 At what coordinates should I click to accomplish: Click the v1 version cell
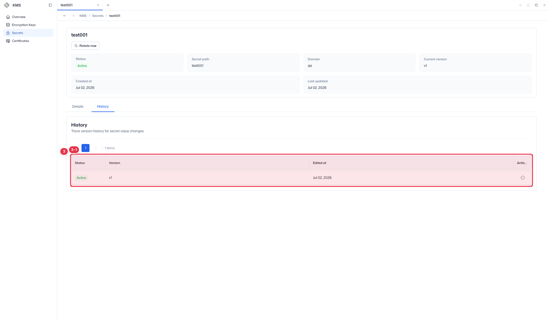click(x=110, y=178)
